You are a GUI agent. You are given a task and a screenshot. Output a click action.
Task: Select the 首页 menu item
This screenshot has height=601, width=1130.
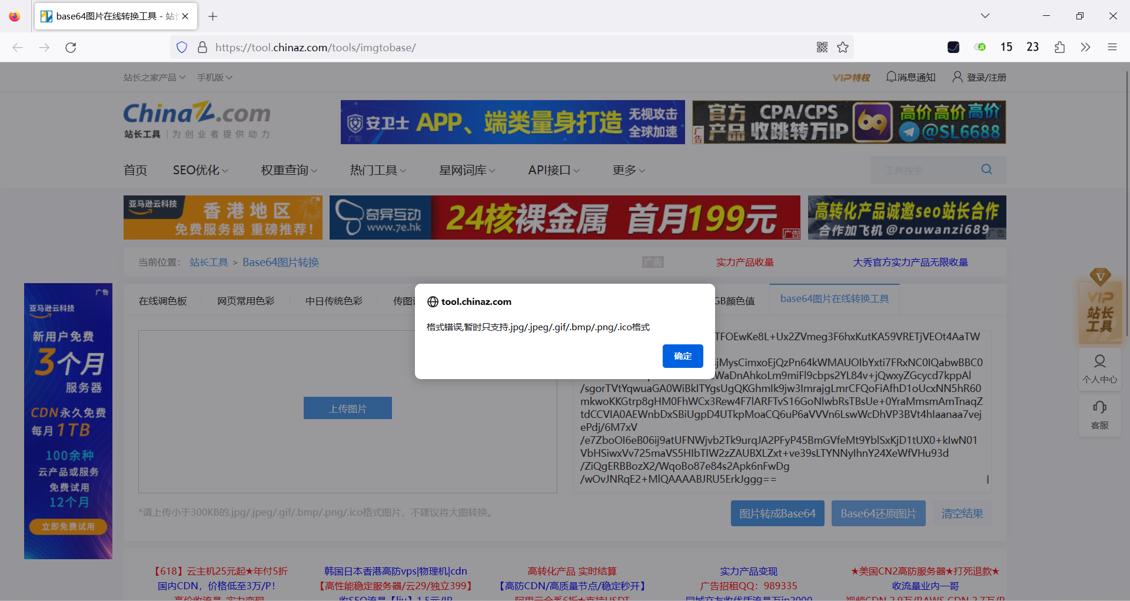pos(135,170)
